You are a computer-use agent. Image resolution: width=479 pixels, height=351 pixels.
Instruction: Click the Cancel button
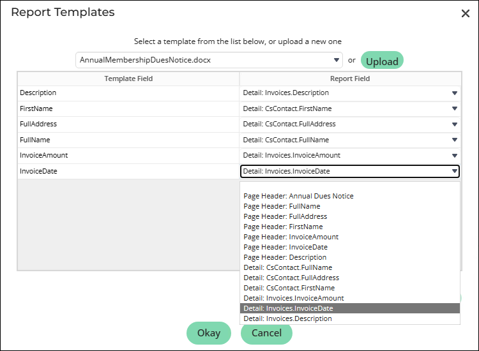pyautogui.click(x=266, y=333)
